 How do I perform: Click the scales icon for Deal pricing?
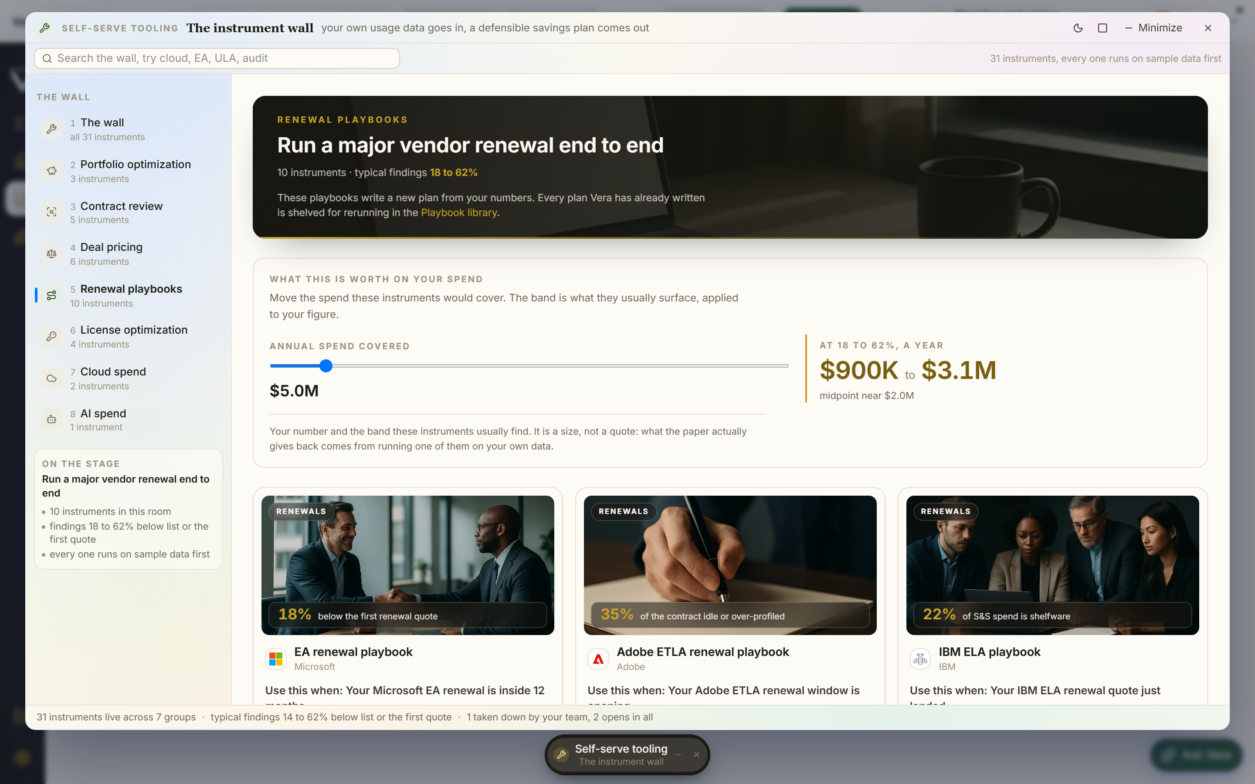[x=51, y=253]
